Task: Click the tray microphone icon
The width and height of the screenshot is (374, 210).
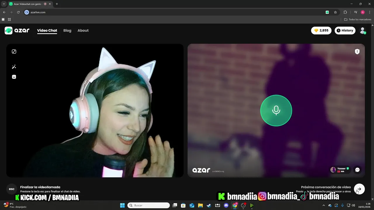Action: tap(342, 205)
